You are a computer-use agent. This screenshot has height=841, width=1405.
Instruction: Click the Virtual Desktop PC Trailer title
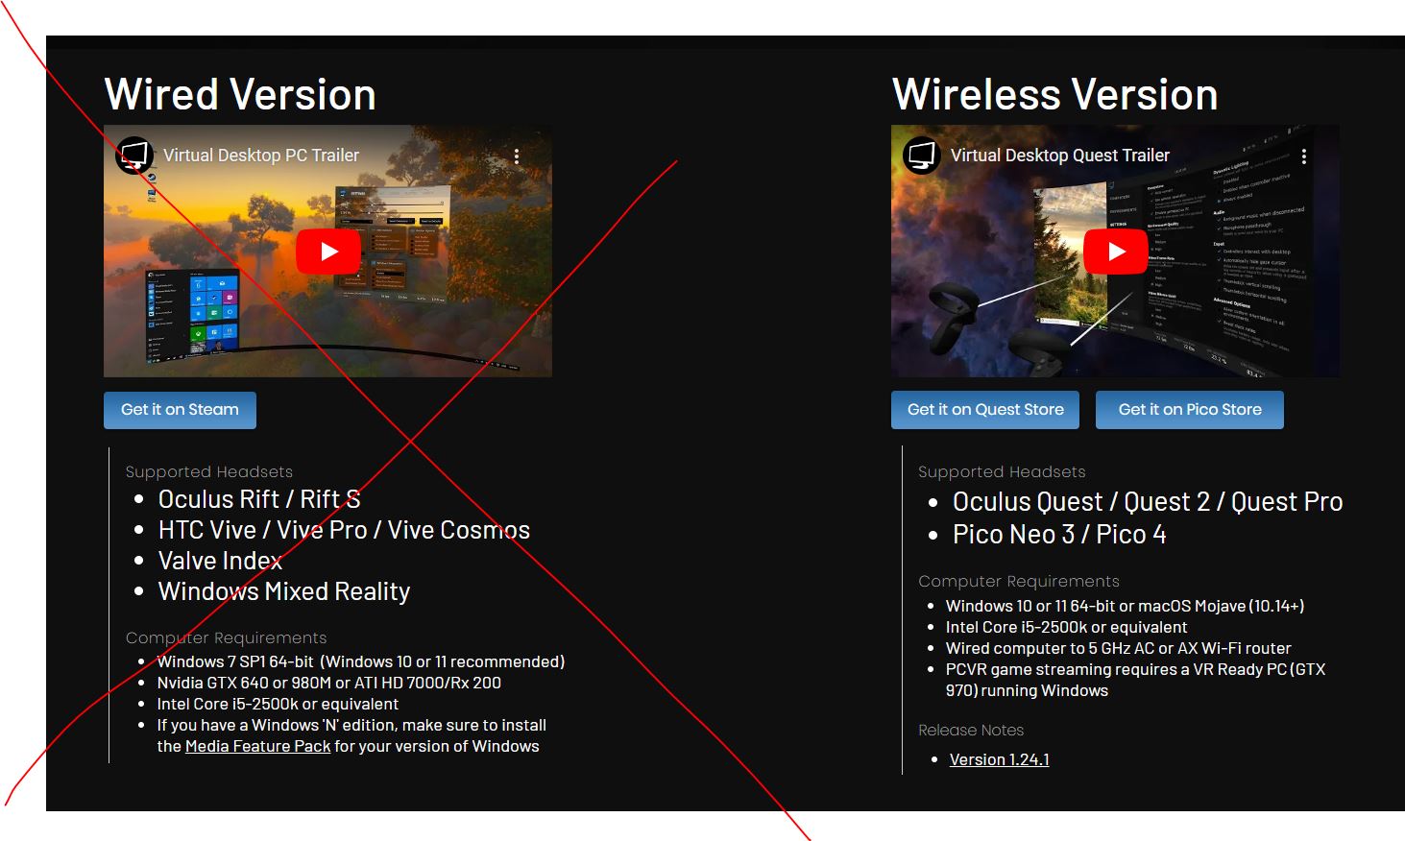(x=261, y=156)
